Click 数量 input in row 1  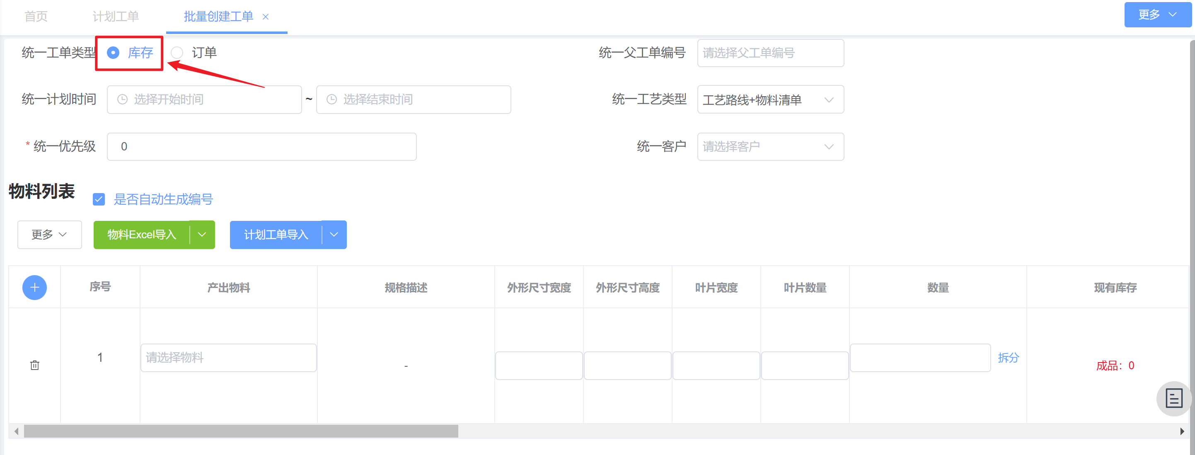coord(920,358)
